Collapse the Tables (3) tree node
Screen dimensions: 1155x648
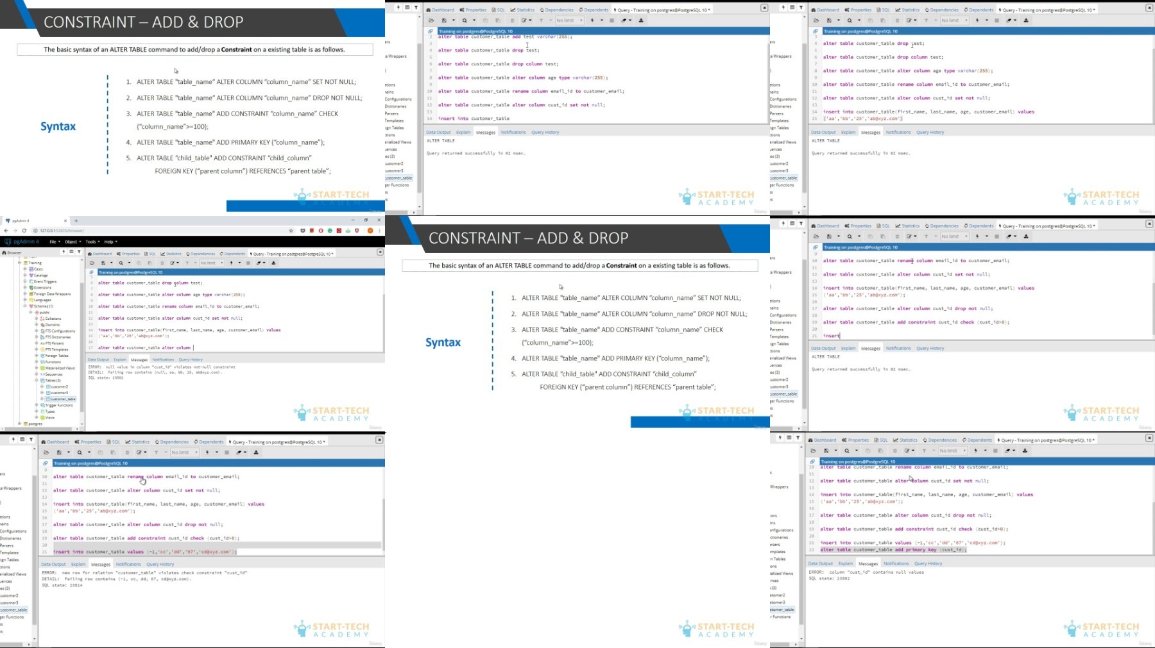[37, 380]
